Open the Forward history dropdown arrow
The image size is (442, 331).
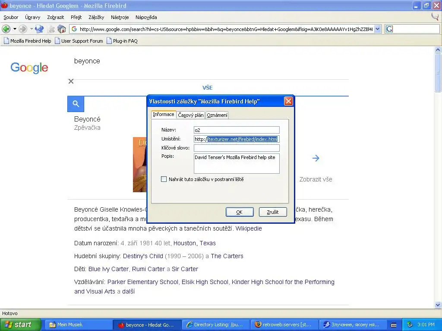pyautogui.click(x=32, y=29)
